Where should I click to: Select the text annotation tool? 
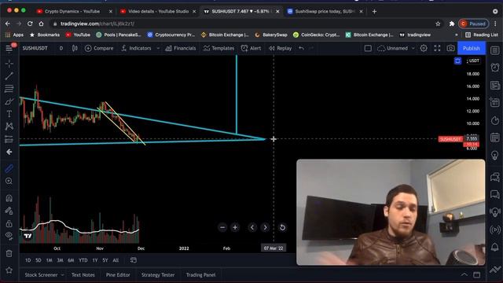pos(9,114)
